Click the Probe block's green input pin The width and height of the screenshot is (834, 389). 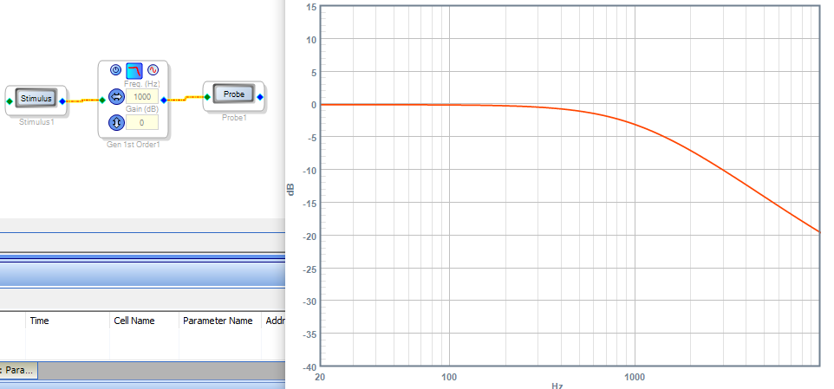tap(206, 97)
